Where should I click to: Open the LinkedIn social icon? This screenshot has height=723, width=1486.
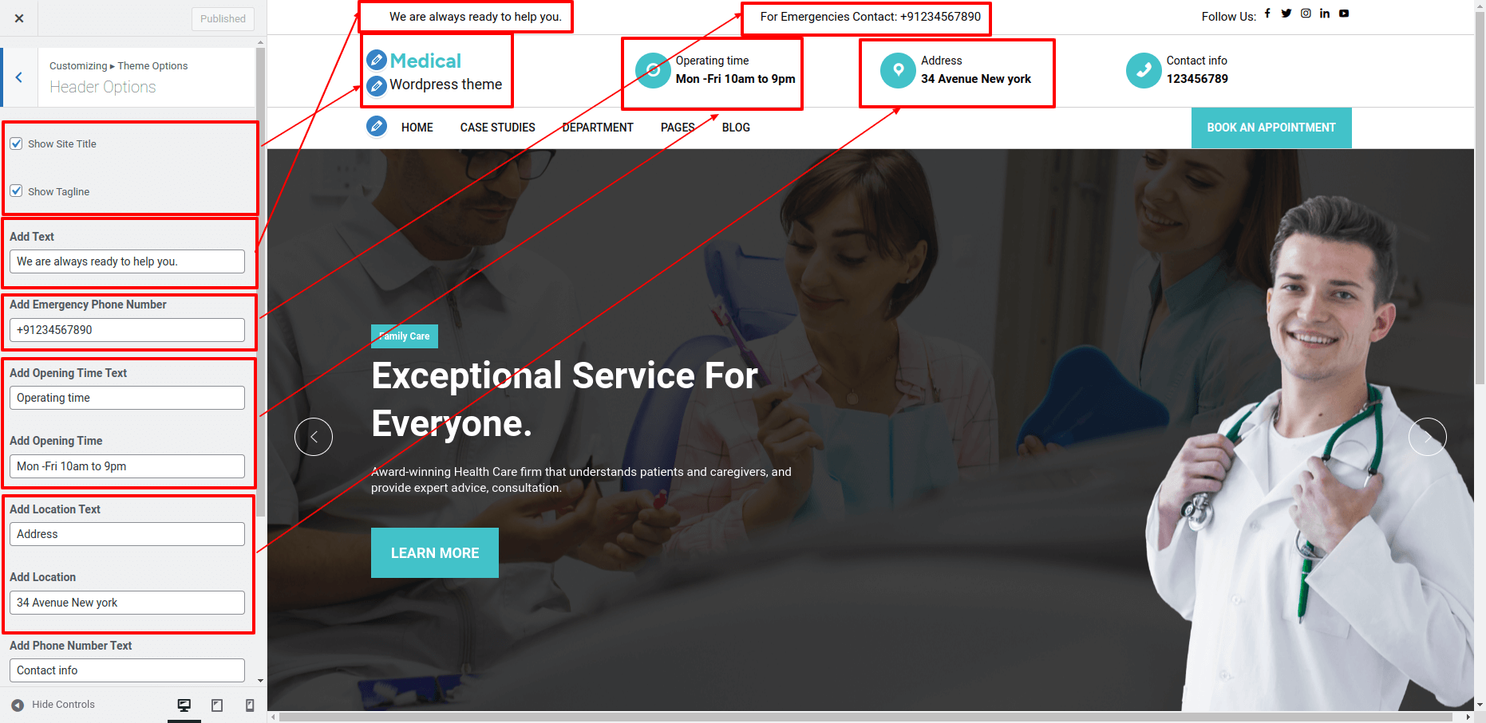1325,14
